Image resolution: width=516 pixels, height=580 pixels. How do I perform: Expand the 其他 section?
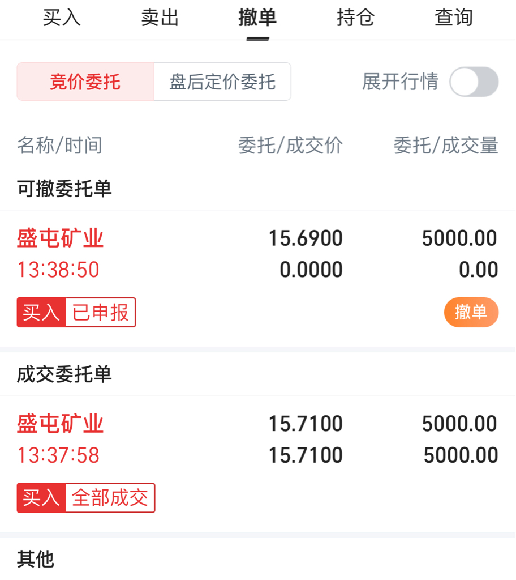(36, 559)
